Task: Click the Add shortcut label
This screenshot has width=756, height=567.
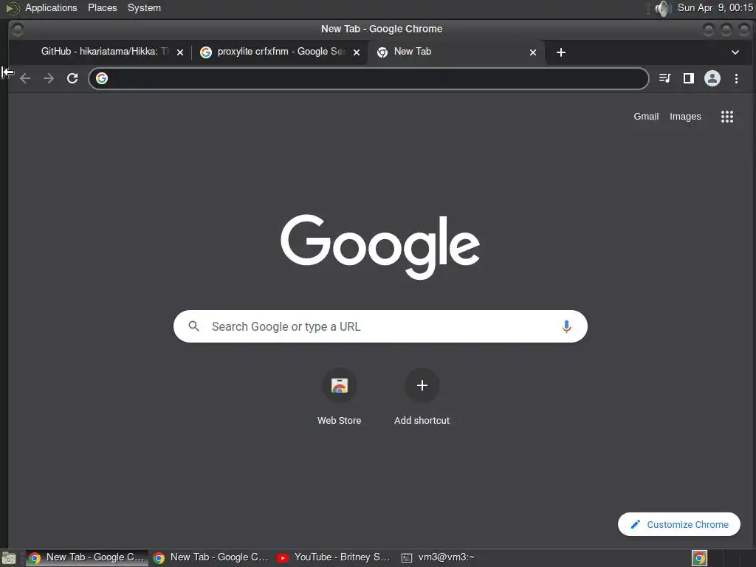Action: pos(422,420)
